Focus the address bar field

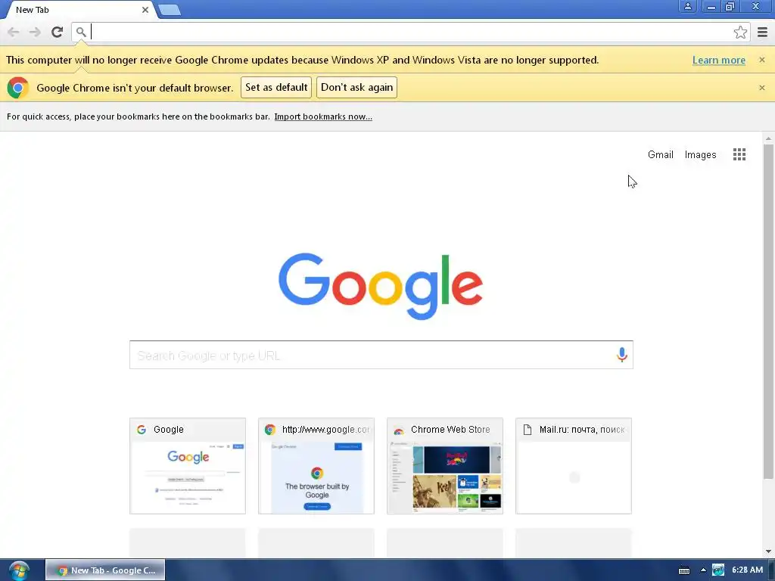click(x=410, y=32)
